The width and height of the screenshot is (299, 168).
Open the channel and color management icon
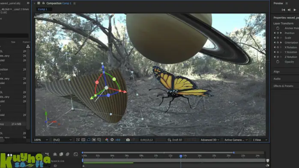107,140
